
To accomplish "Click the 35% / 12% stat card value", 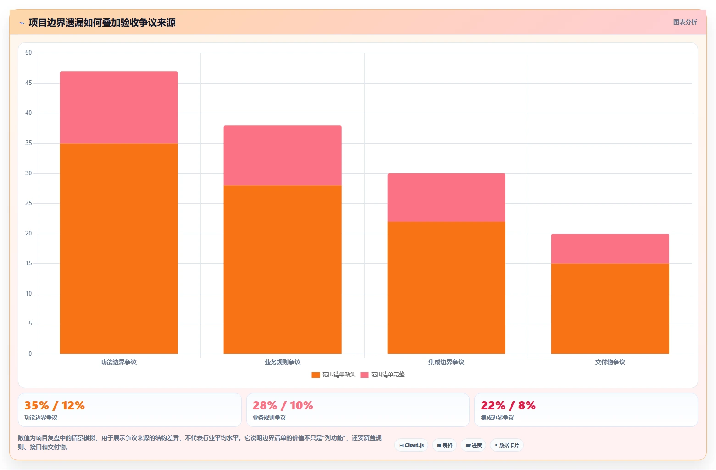I will point(55,406).
